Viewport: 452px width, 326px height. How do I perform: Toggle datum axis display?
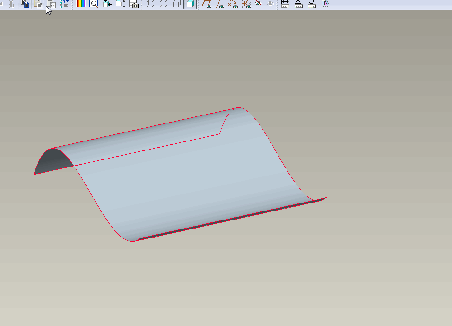pyautogui.click(x=220, y=4)
